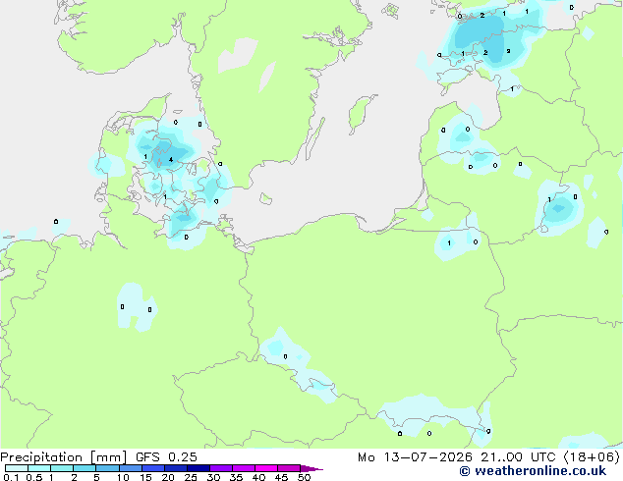Screen dimensions: 623x481
Task: Click the '(18+06)' forecast run text
Action: (x=592, y=457)
